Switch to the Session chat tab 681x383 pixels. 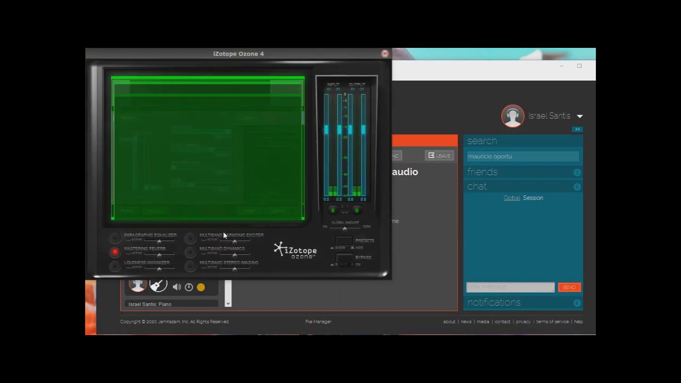(533, 198)
